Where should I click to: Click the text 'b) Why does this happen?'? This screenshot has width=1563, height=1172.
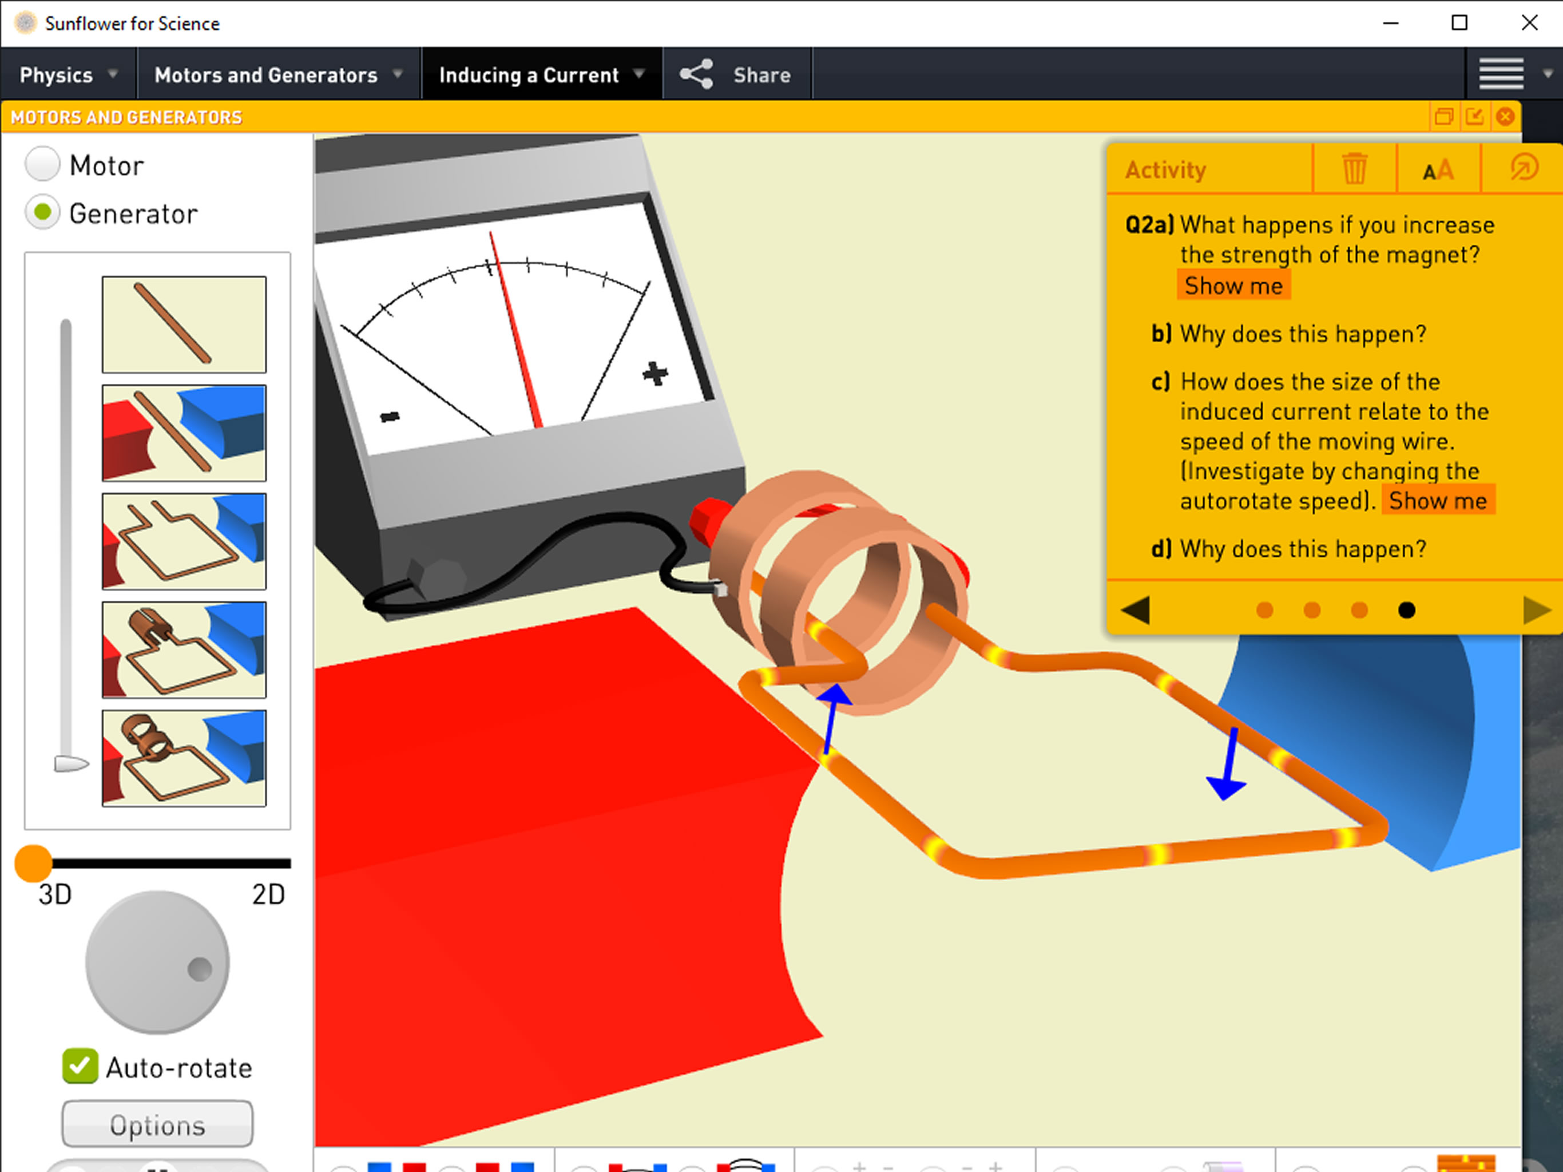1289,334
